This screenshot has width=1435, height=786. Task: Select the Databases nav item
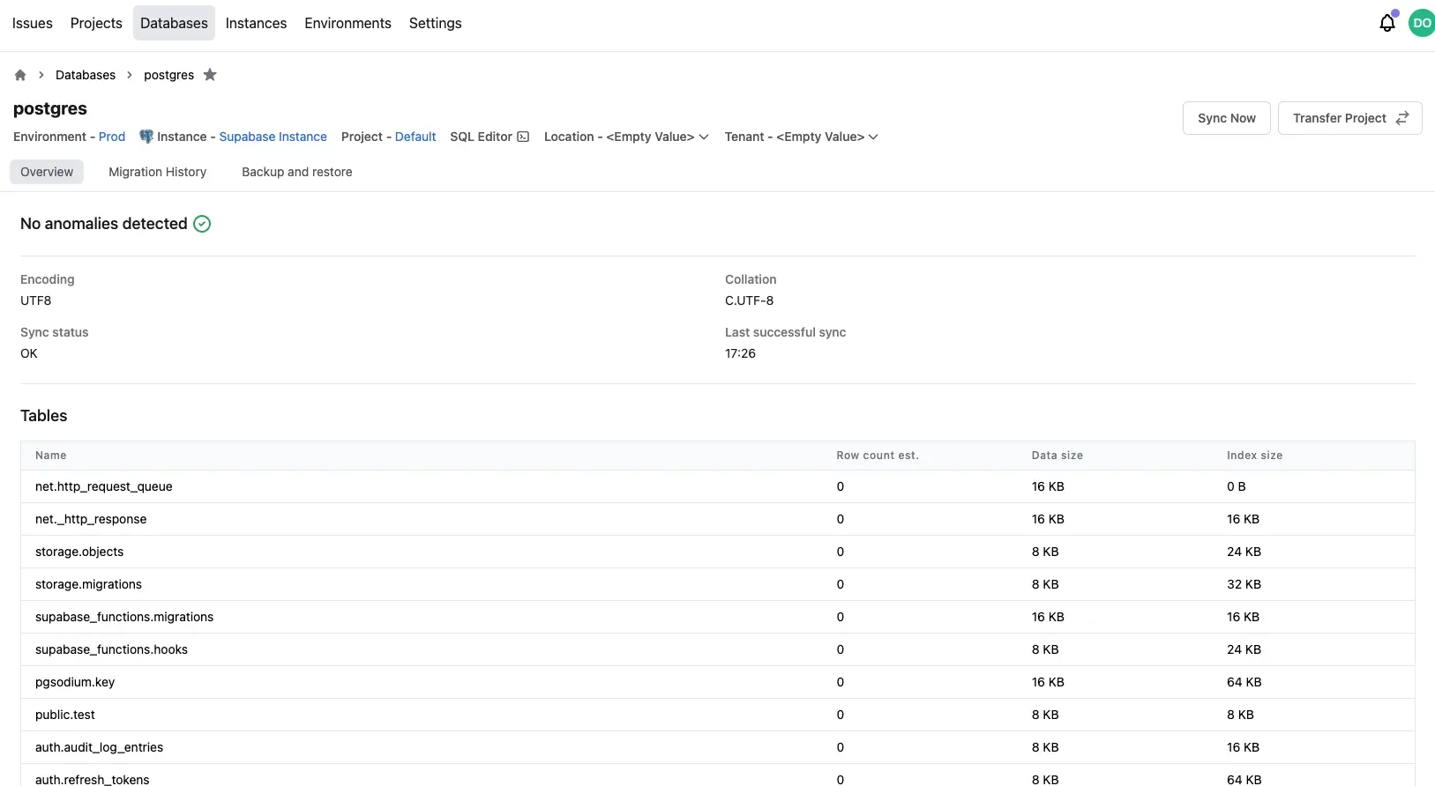point(174,23)
